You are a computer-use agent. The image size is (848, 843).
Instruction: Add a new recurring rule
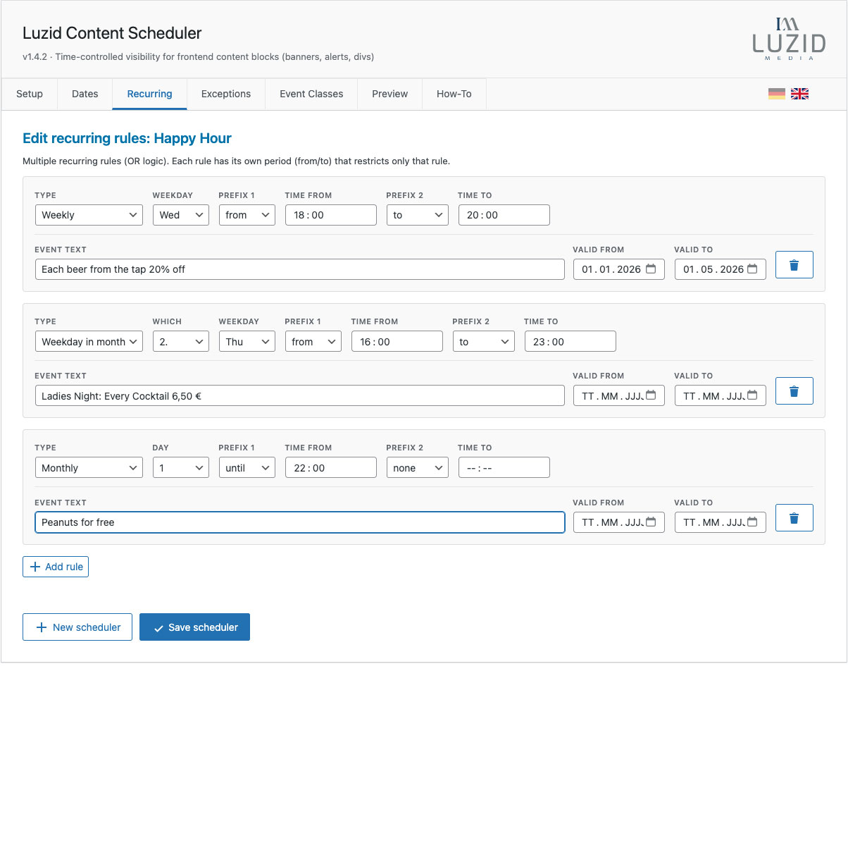[x=55, y=566]
